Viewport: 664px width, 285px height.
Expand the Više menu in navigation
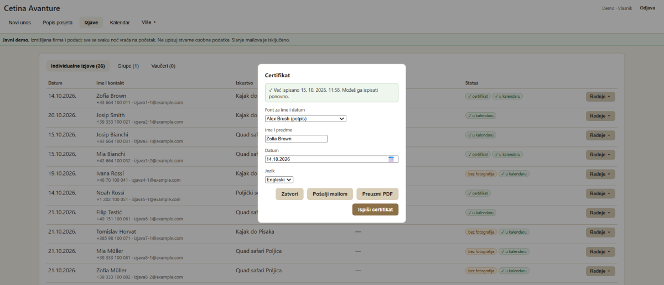(149, 23)
